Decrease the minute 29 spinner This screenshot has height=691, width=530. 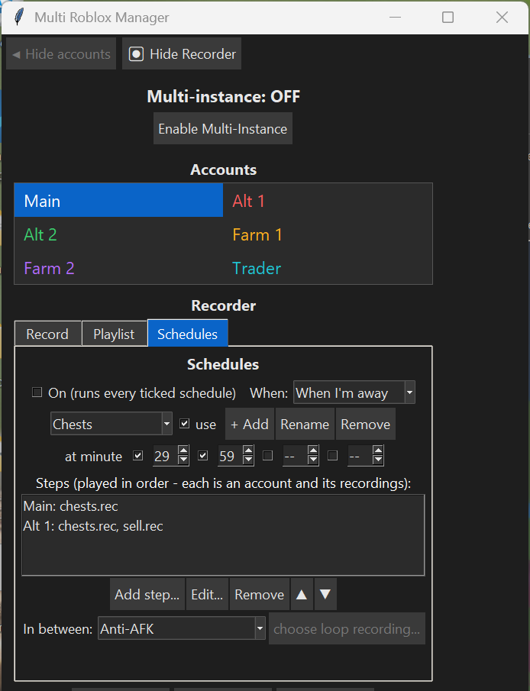point(183,460)
